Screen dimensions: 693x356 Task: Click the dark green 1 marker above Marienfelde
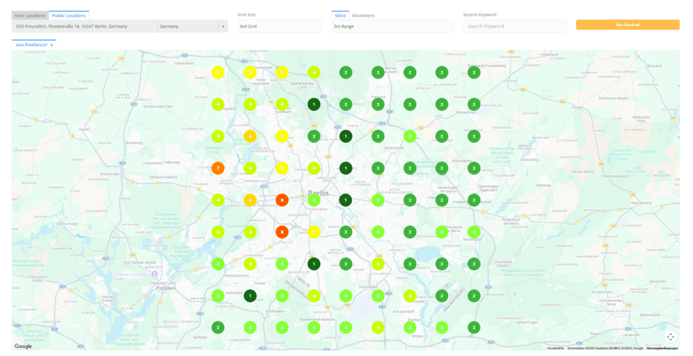click(x=314, y=263)
